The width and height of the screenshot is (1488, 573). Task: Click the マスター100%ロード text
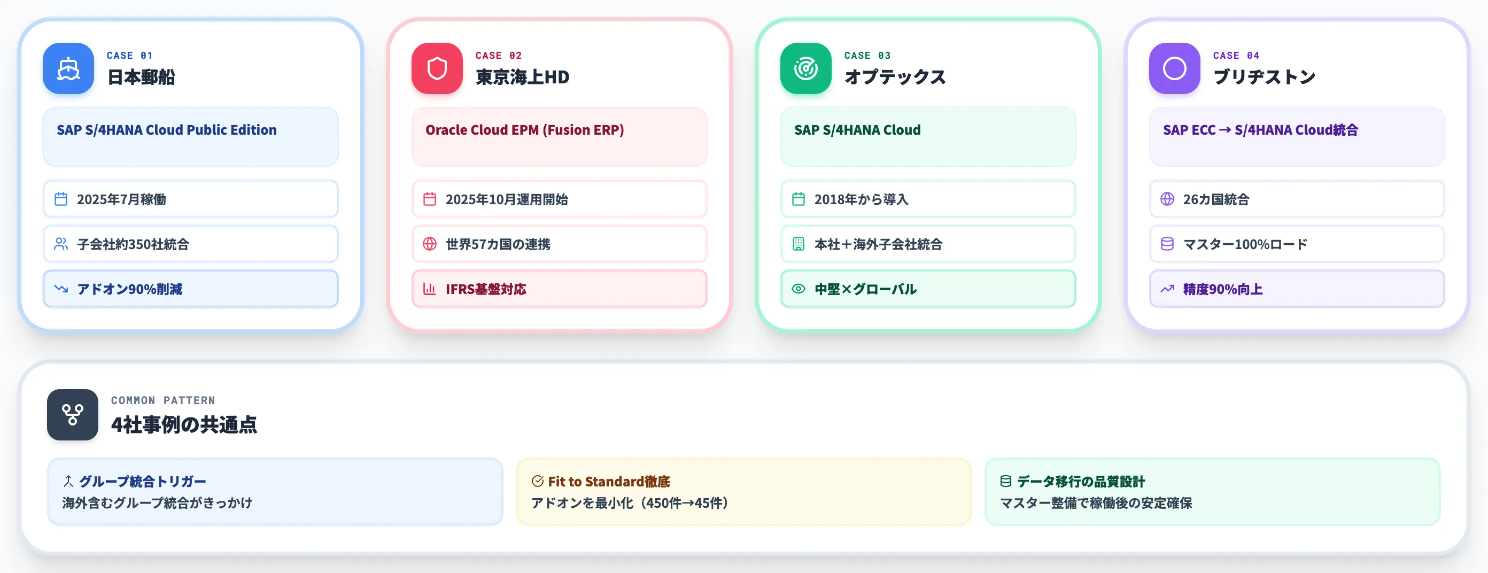pyautogui.click(x=1245, y=244)
